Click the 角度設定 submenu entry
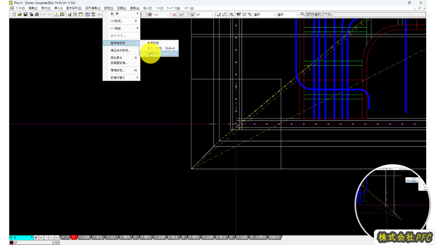Viewport: 435px width, 245px height. [153, 43]
